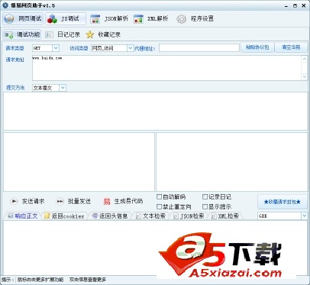This screenshot has width=310, height=285.
Task: Click the 清空当前 button
Action: pyautogui.click(x=291, y=47)
